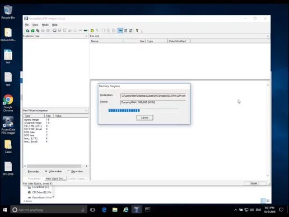Click the Add to Custom Content Image icon

point(70,31)
